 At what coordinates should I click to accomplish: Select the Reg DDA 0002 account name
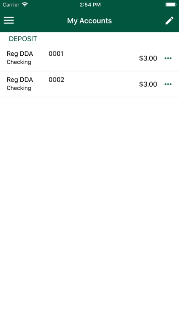pos(20,80)
